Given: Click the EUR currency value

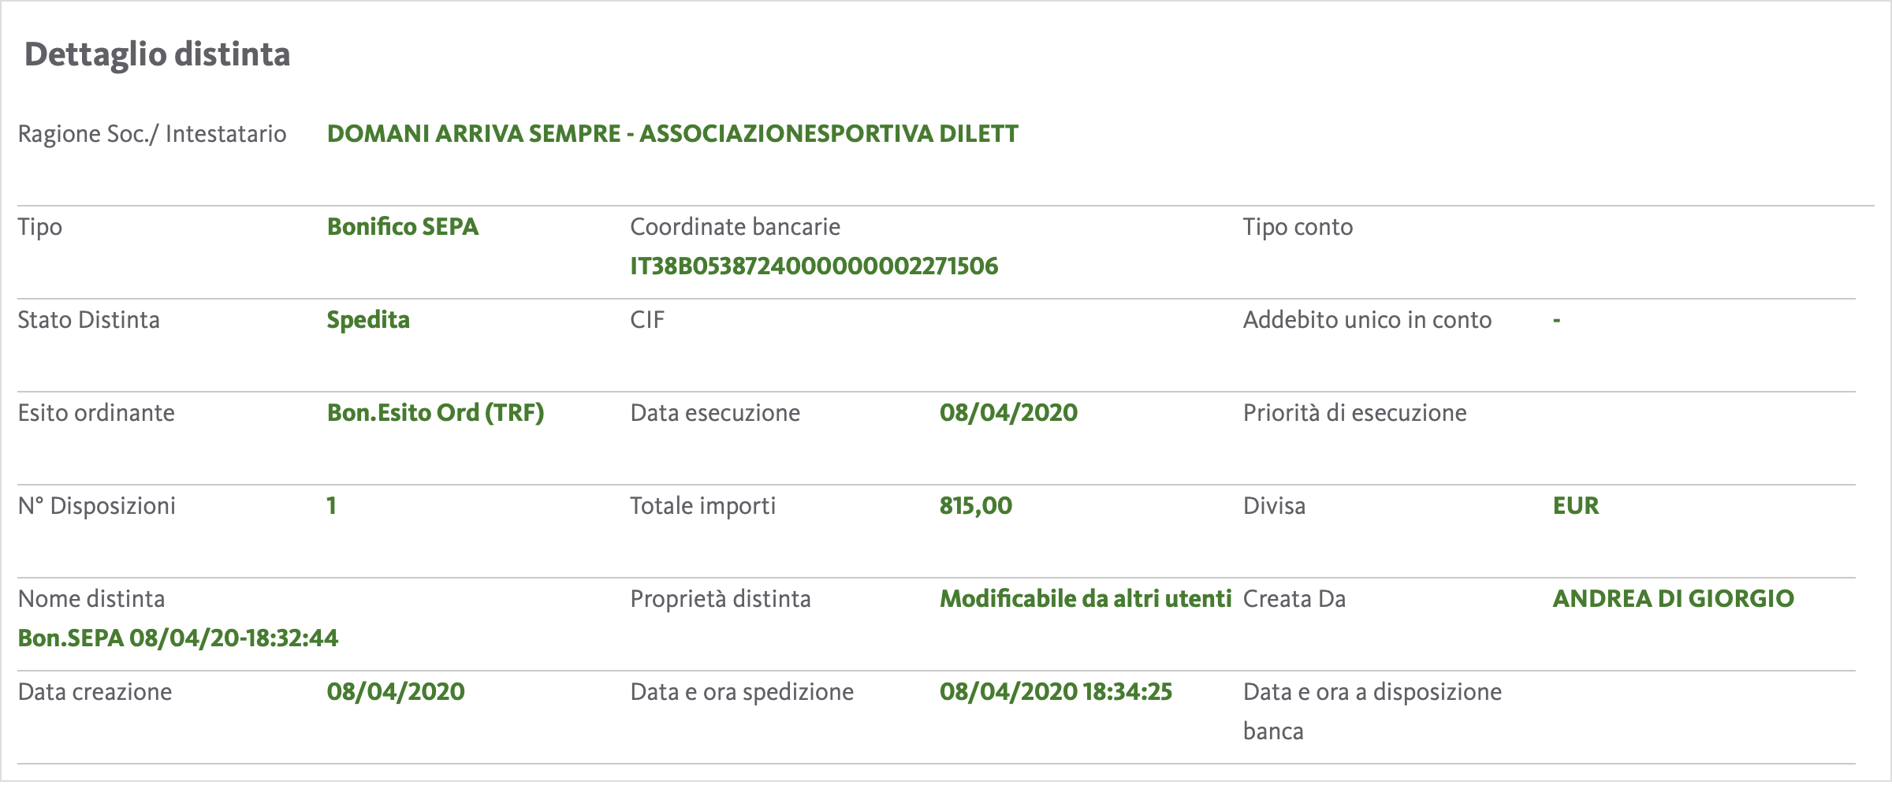Looking at the screenshot, I should pyautogui.click(x=1576, y=506).
